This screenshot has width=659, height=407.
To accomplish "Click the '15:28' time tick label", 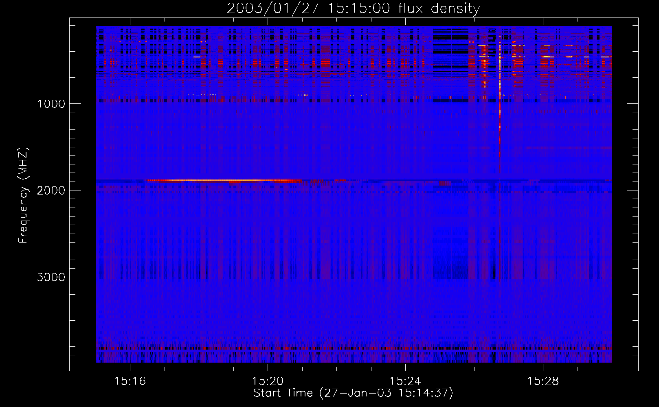I will [543, 381].
